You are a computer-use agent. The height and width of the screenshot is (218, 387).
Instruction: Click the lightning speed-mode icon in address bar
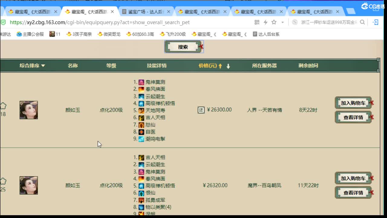[265, 22]
